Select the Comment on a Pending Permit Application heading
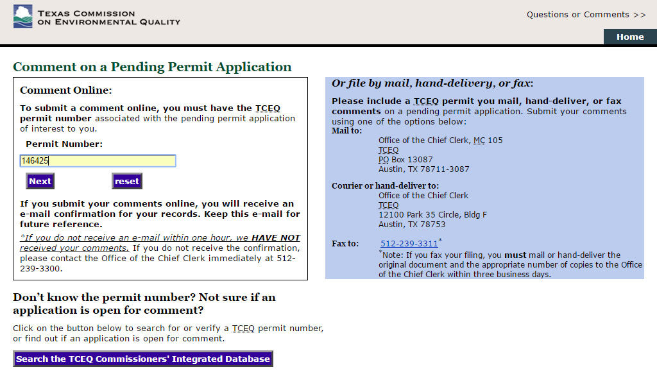Viewport: 657px width, 376px height. point(152,67)
